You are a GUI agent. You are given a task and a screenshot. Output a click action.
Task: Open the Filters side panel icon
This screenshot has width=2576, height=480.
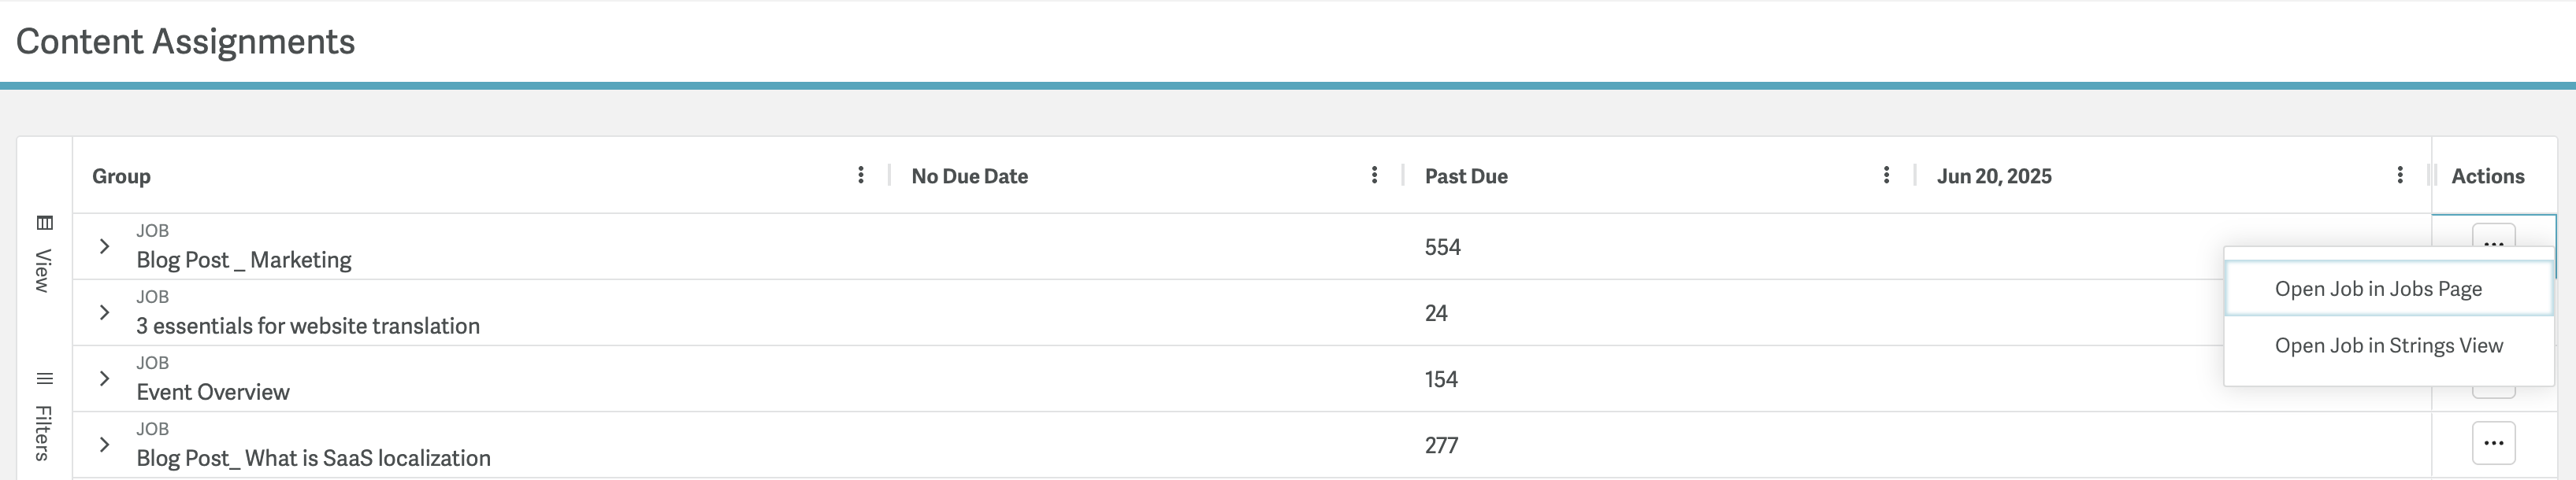pos(44,378)
